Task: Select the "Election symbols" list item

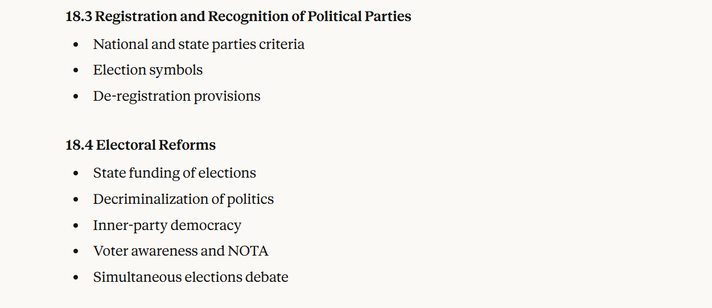Action: tap(147, 70)
